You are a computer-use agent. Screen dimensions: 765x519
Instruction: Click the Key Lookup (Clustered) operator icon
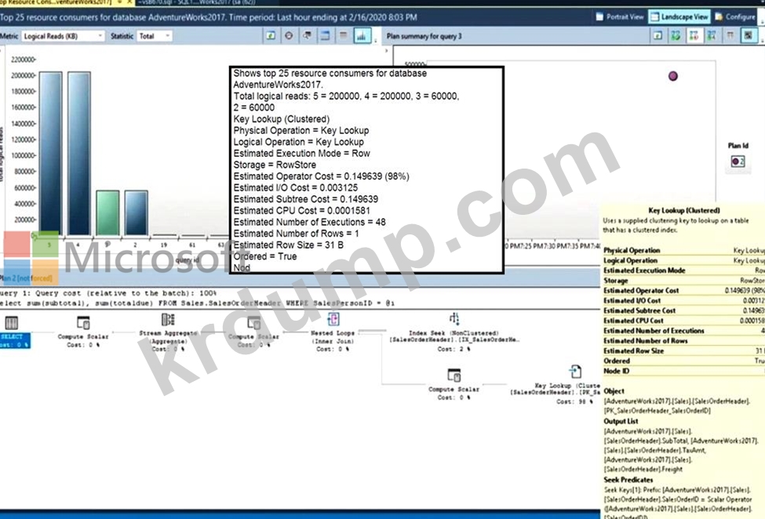[574, 372]
